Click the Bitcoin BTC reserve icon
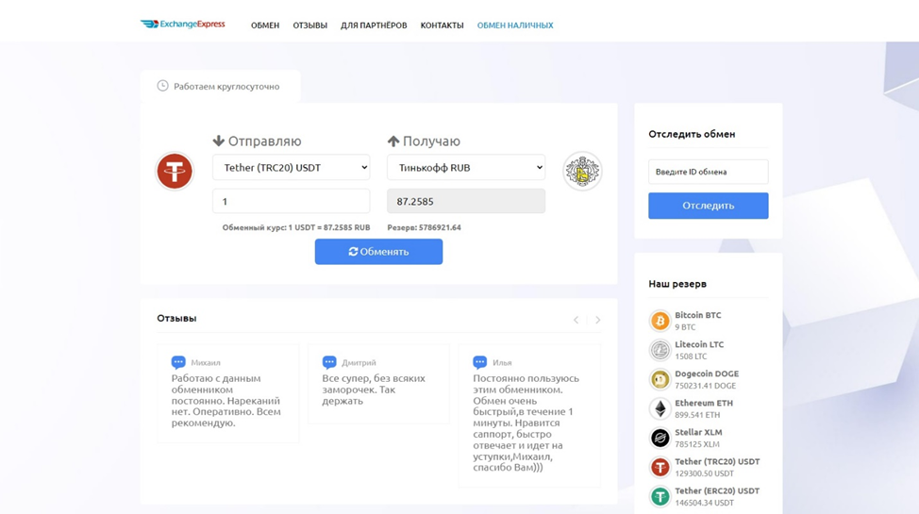This screenshot has height=514, width=919. pos(660,321)
